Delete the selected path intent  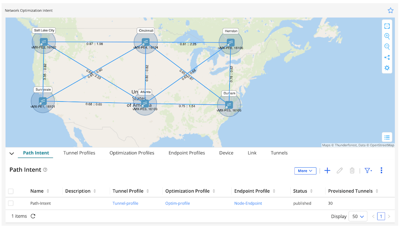click(x=352, y=171)
